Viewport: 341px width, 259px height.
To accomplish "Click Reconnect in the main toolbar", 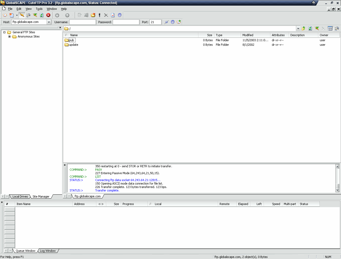I will pos(35,15).
